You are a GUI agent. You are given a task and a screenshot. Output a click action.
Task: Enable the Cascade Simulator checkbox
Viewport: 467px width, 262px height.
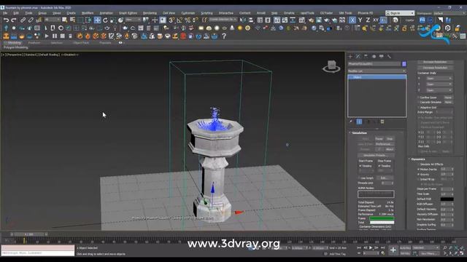point(418,102)
